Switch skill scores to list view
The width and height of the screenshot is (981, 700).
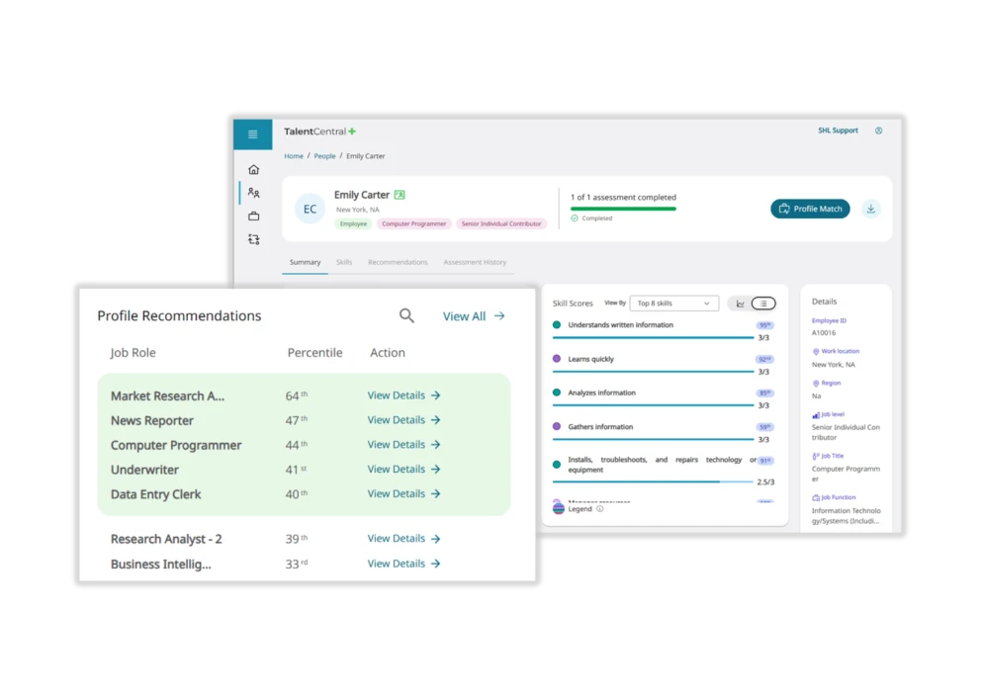point(763,304)
